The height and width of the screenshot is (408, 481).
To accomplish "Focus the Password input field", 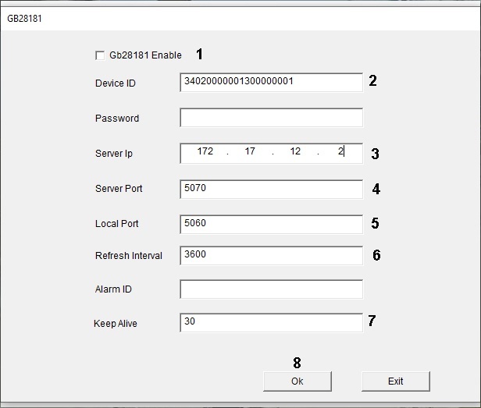I will [271, 117].
